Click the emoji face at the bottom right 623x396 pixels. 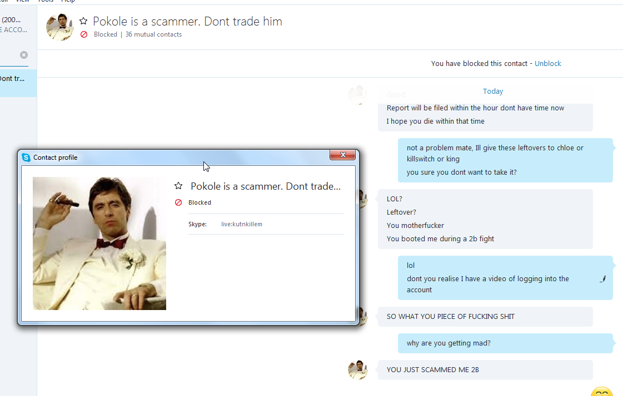[x=602, y=392]
